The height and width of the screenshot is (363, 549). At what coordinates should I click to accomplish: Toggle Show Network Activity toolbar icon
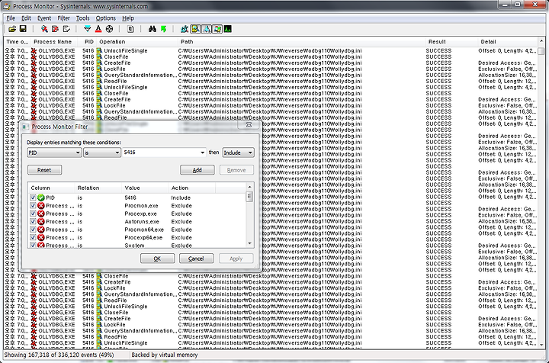(207, 29)
